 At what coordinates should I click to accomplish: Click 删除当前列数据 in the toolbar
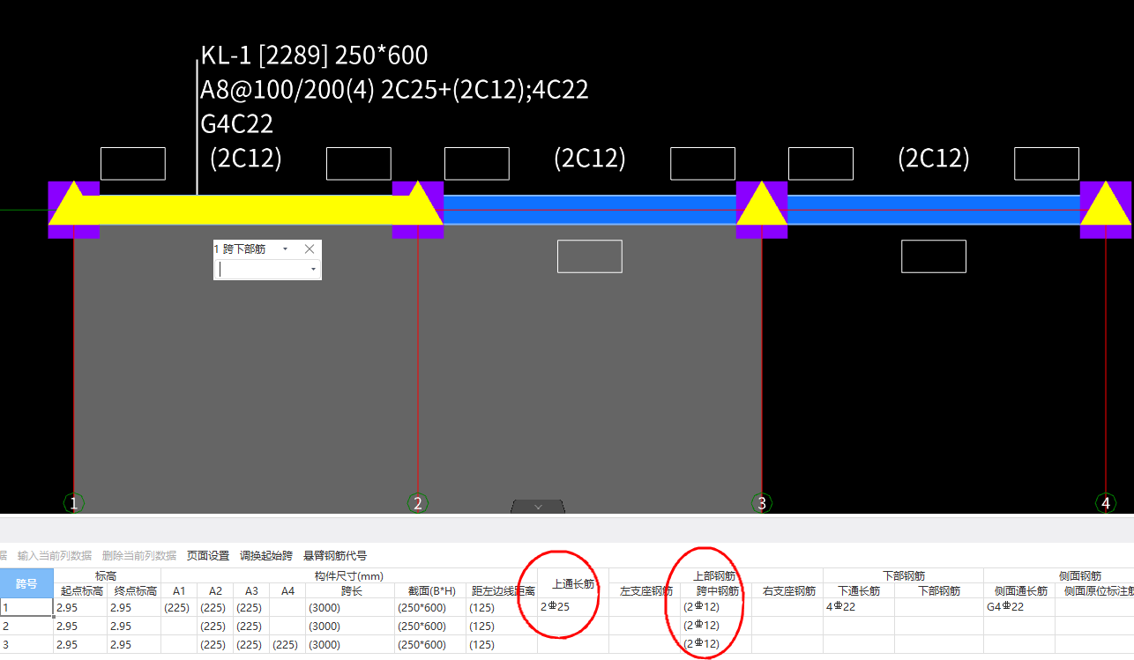point(139,556)
